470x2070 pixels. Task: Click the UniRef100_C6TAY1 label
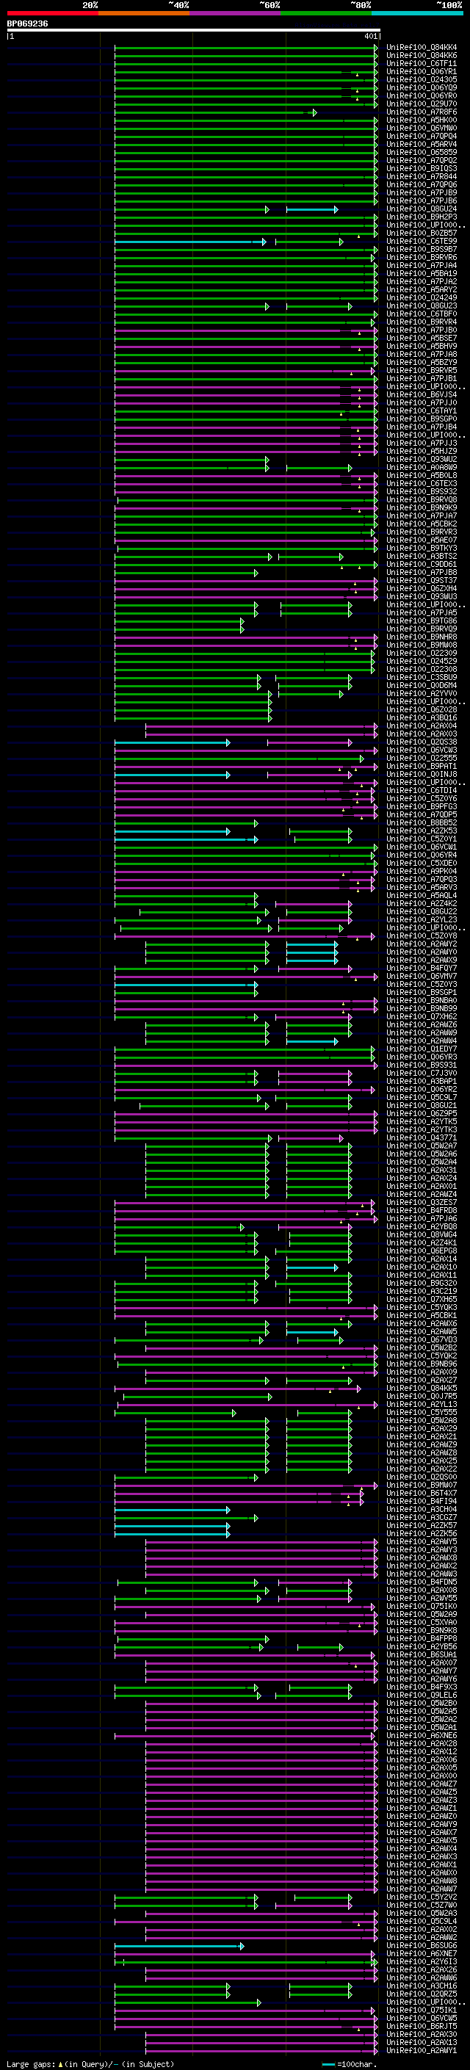pyautogui.click(x=422, y=410)
